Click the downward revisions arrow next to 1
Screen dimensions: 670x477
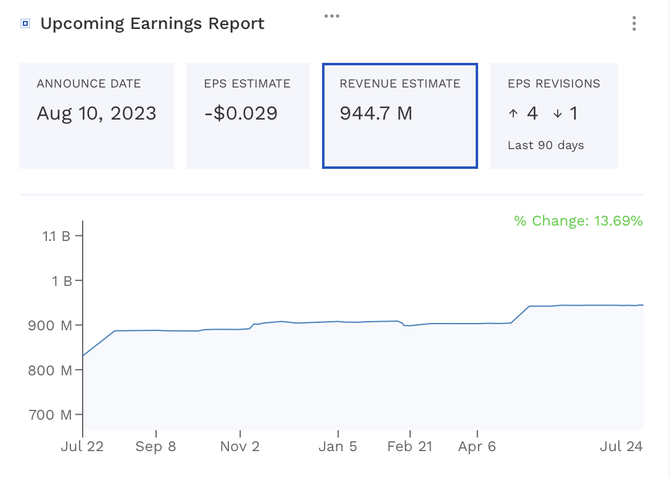pyautogui.click(x=559, y=113)
